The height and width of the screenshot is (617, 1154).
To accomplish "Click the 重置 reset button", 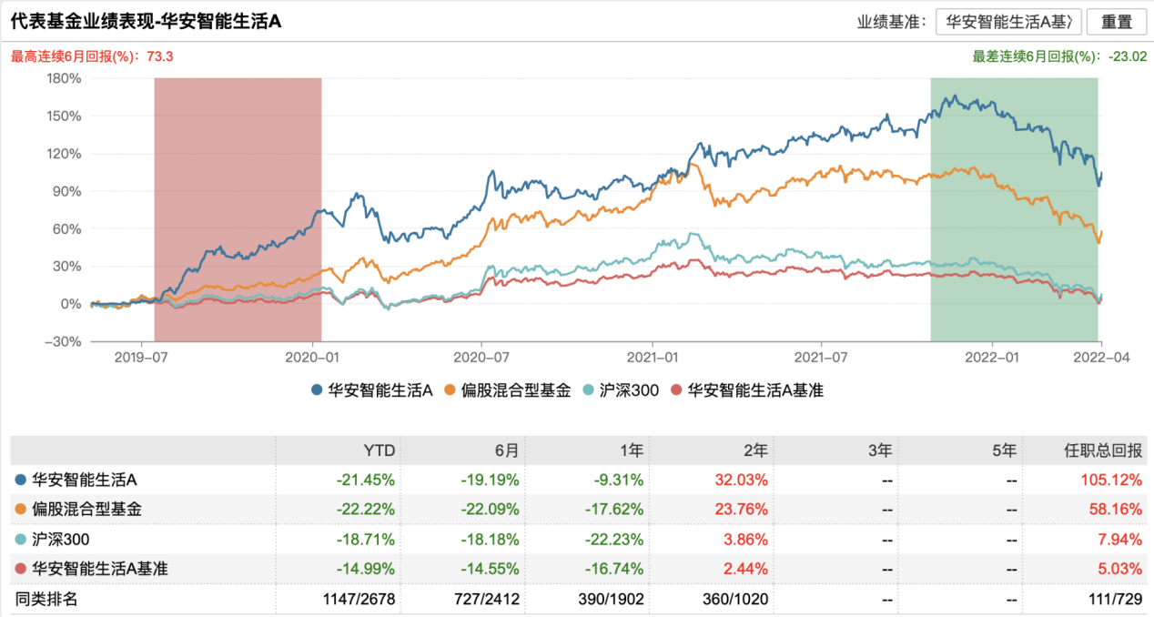I will tap(1117, 22).
